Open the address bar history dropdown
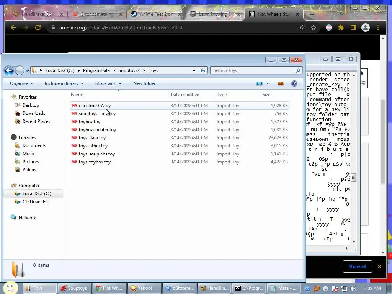 coord(194,71)
